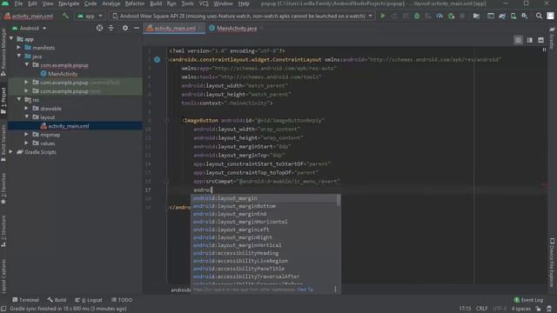Open the Structure side tool tab
This screenshot has width=557, height=313.
click(3, 230)
